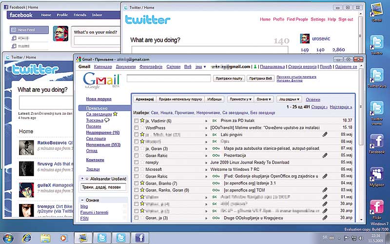The image size is (390, 244).
Task: Click the Gmail search input field
Action: click(169, 79)
